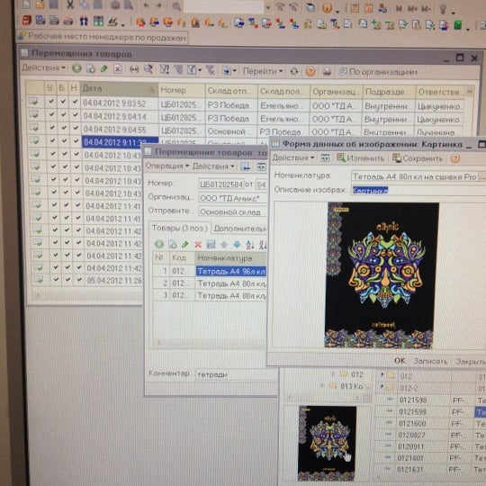Open the calendar from main toolbar

(x=368, y=8)
